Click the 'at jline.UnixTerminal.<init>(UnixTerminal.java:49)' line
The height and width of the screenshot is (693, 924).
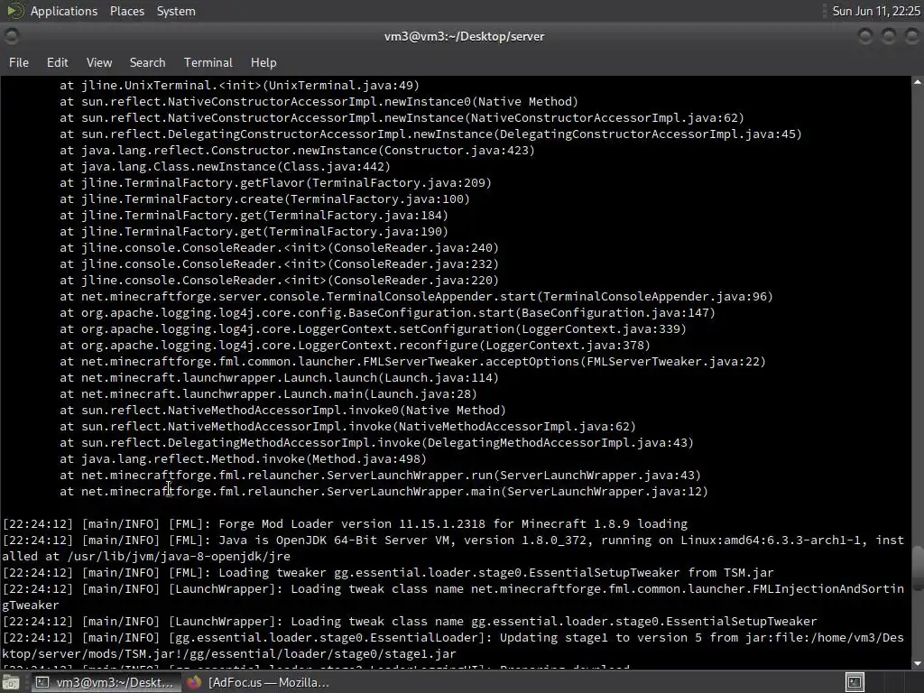pos(239,86)
